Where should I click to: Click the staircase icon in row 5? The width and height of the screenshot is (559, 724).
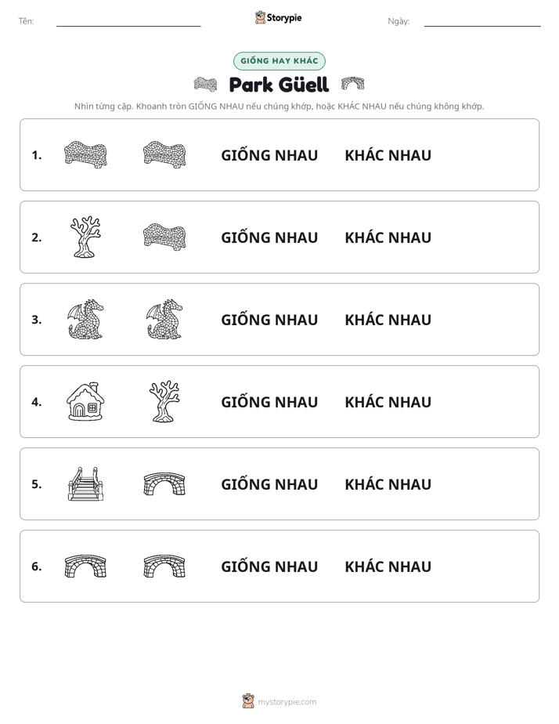[85, 483]
